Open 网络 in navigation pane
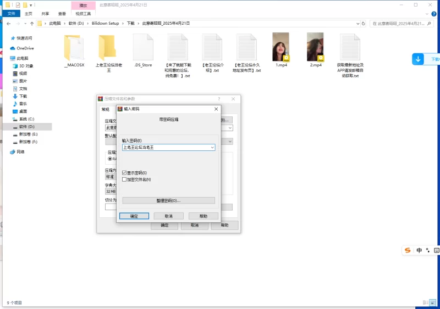440x309 pixels. [x=18, y=152]
